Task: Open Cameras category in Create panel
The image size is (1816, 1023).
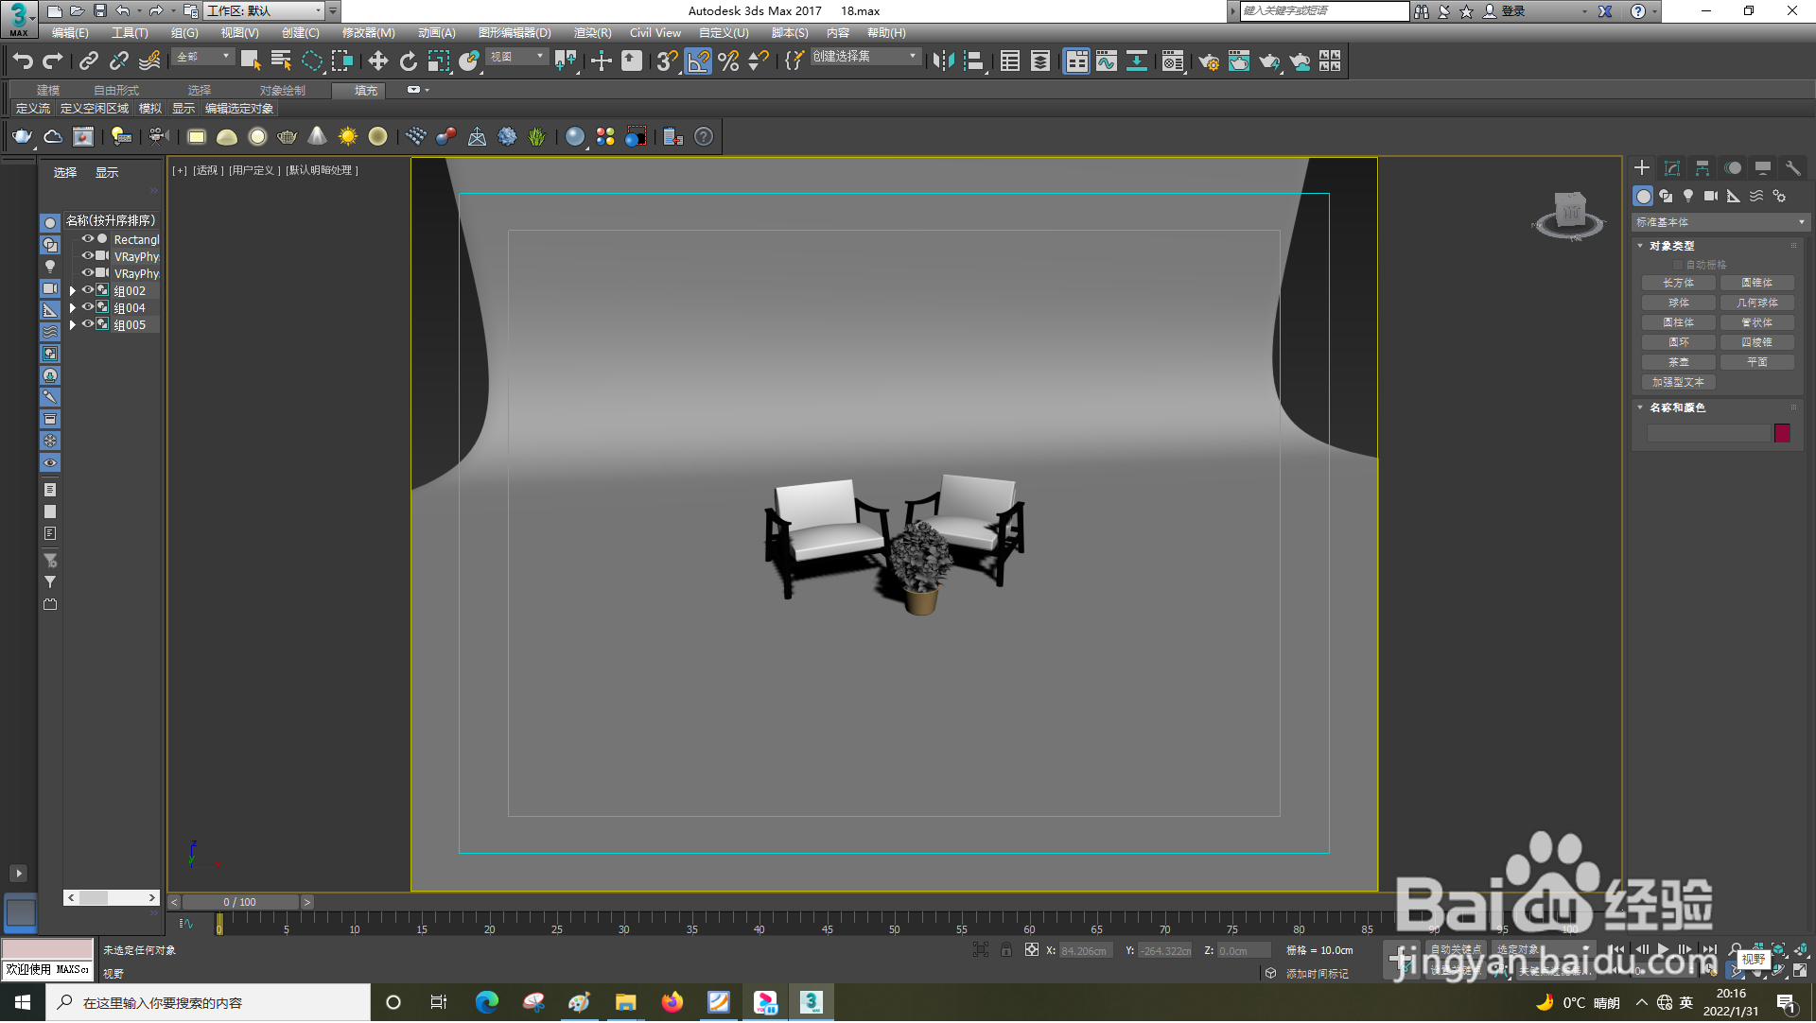Action: coord(1711,197)
